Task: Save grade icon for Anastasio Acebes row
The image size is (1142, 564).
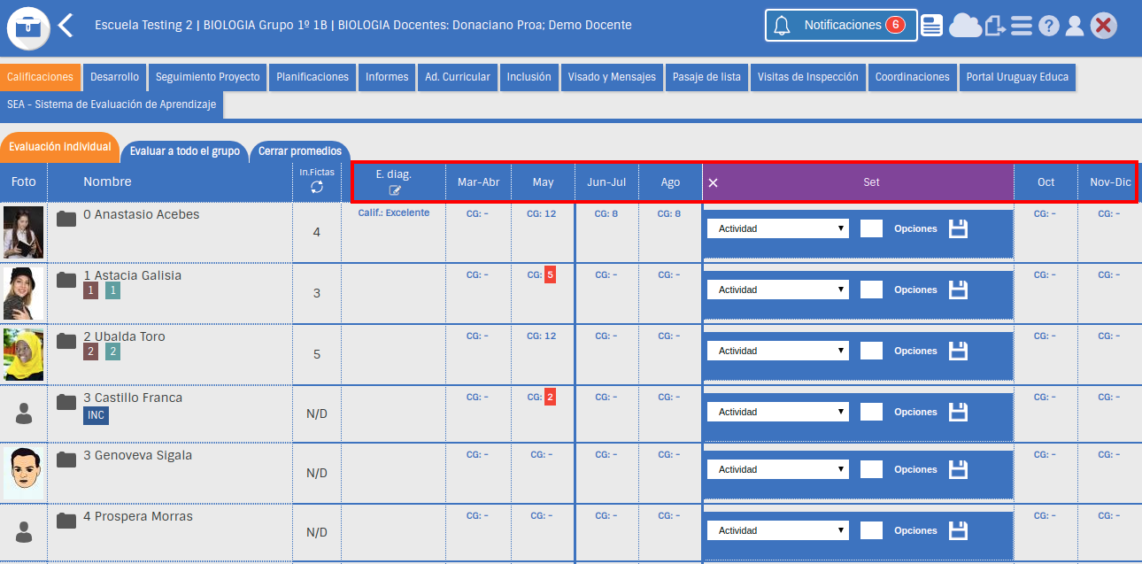Action: pos(958,228)
